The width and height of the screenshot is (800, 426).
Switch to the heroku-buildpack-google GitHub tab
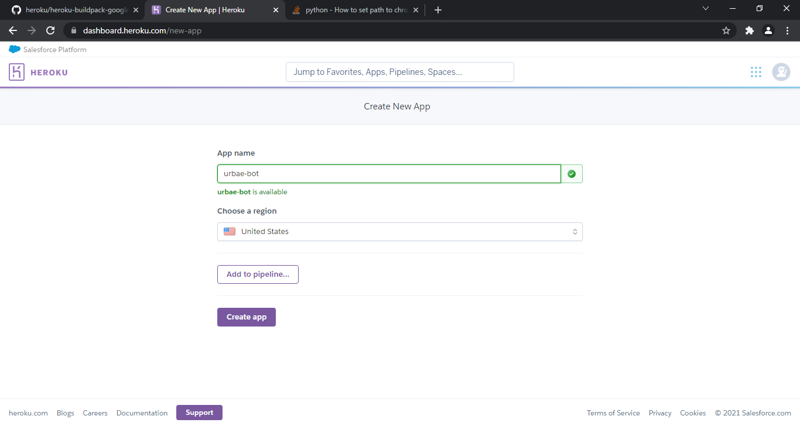click(x=73, y=10)
